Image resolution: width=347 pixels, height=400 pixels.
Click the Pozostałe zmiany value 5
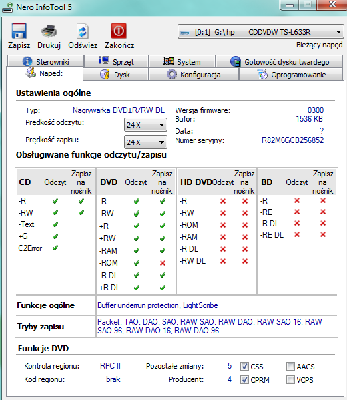(x=230, y=366)
